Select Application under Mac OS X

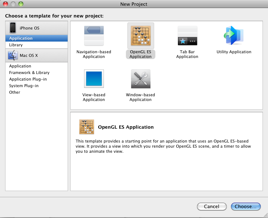click(37, 66)
